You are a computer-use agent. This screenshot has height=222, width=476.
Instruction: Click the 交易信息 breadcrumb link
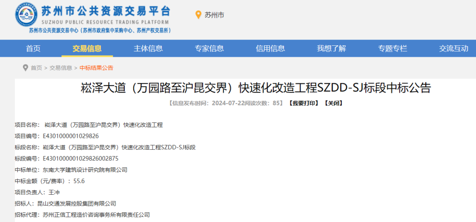(61, 68)
